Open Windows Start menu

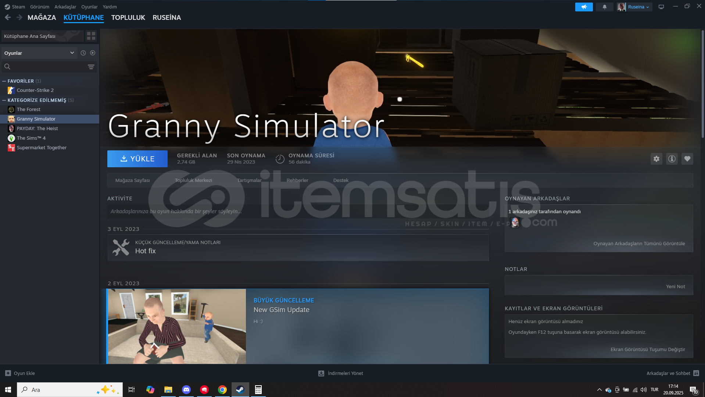click(8, 390)
